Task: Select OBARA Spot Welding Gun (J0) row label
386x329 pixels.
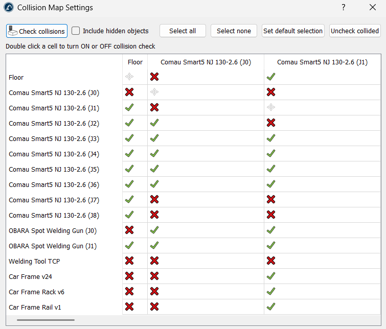Action: pos(53,230)
